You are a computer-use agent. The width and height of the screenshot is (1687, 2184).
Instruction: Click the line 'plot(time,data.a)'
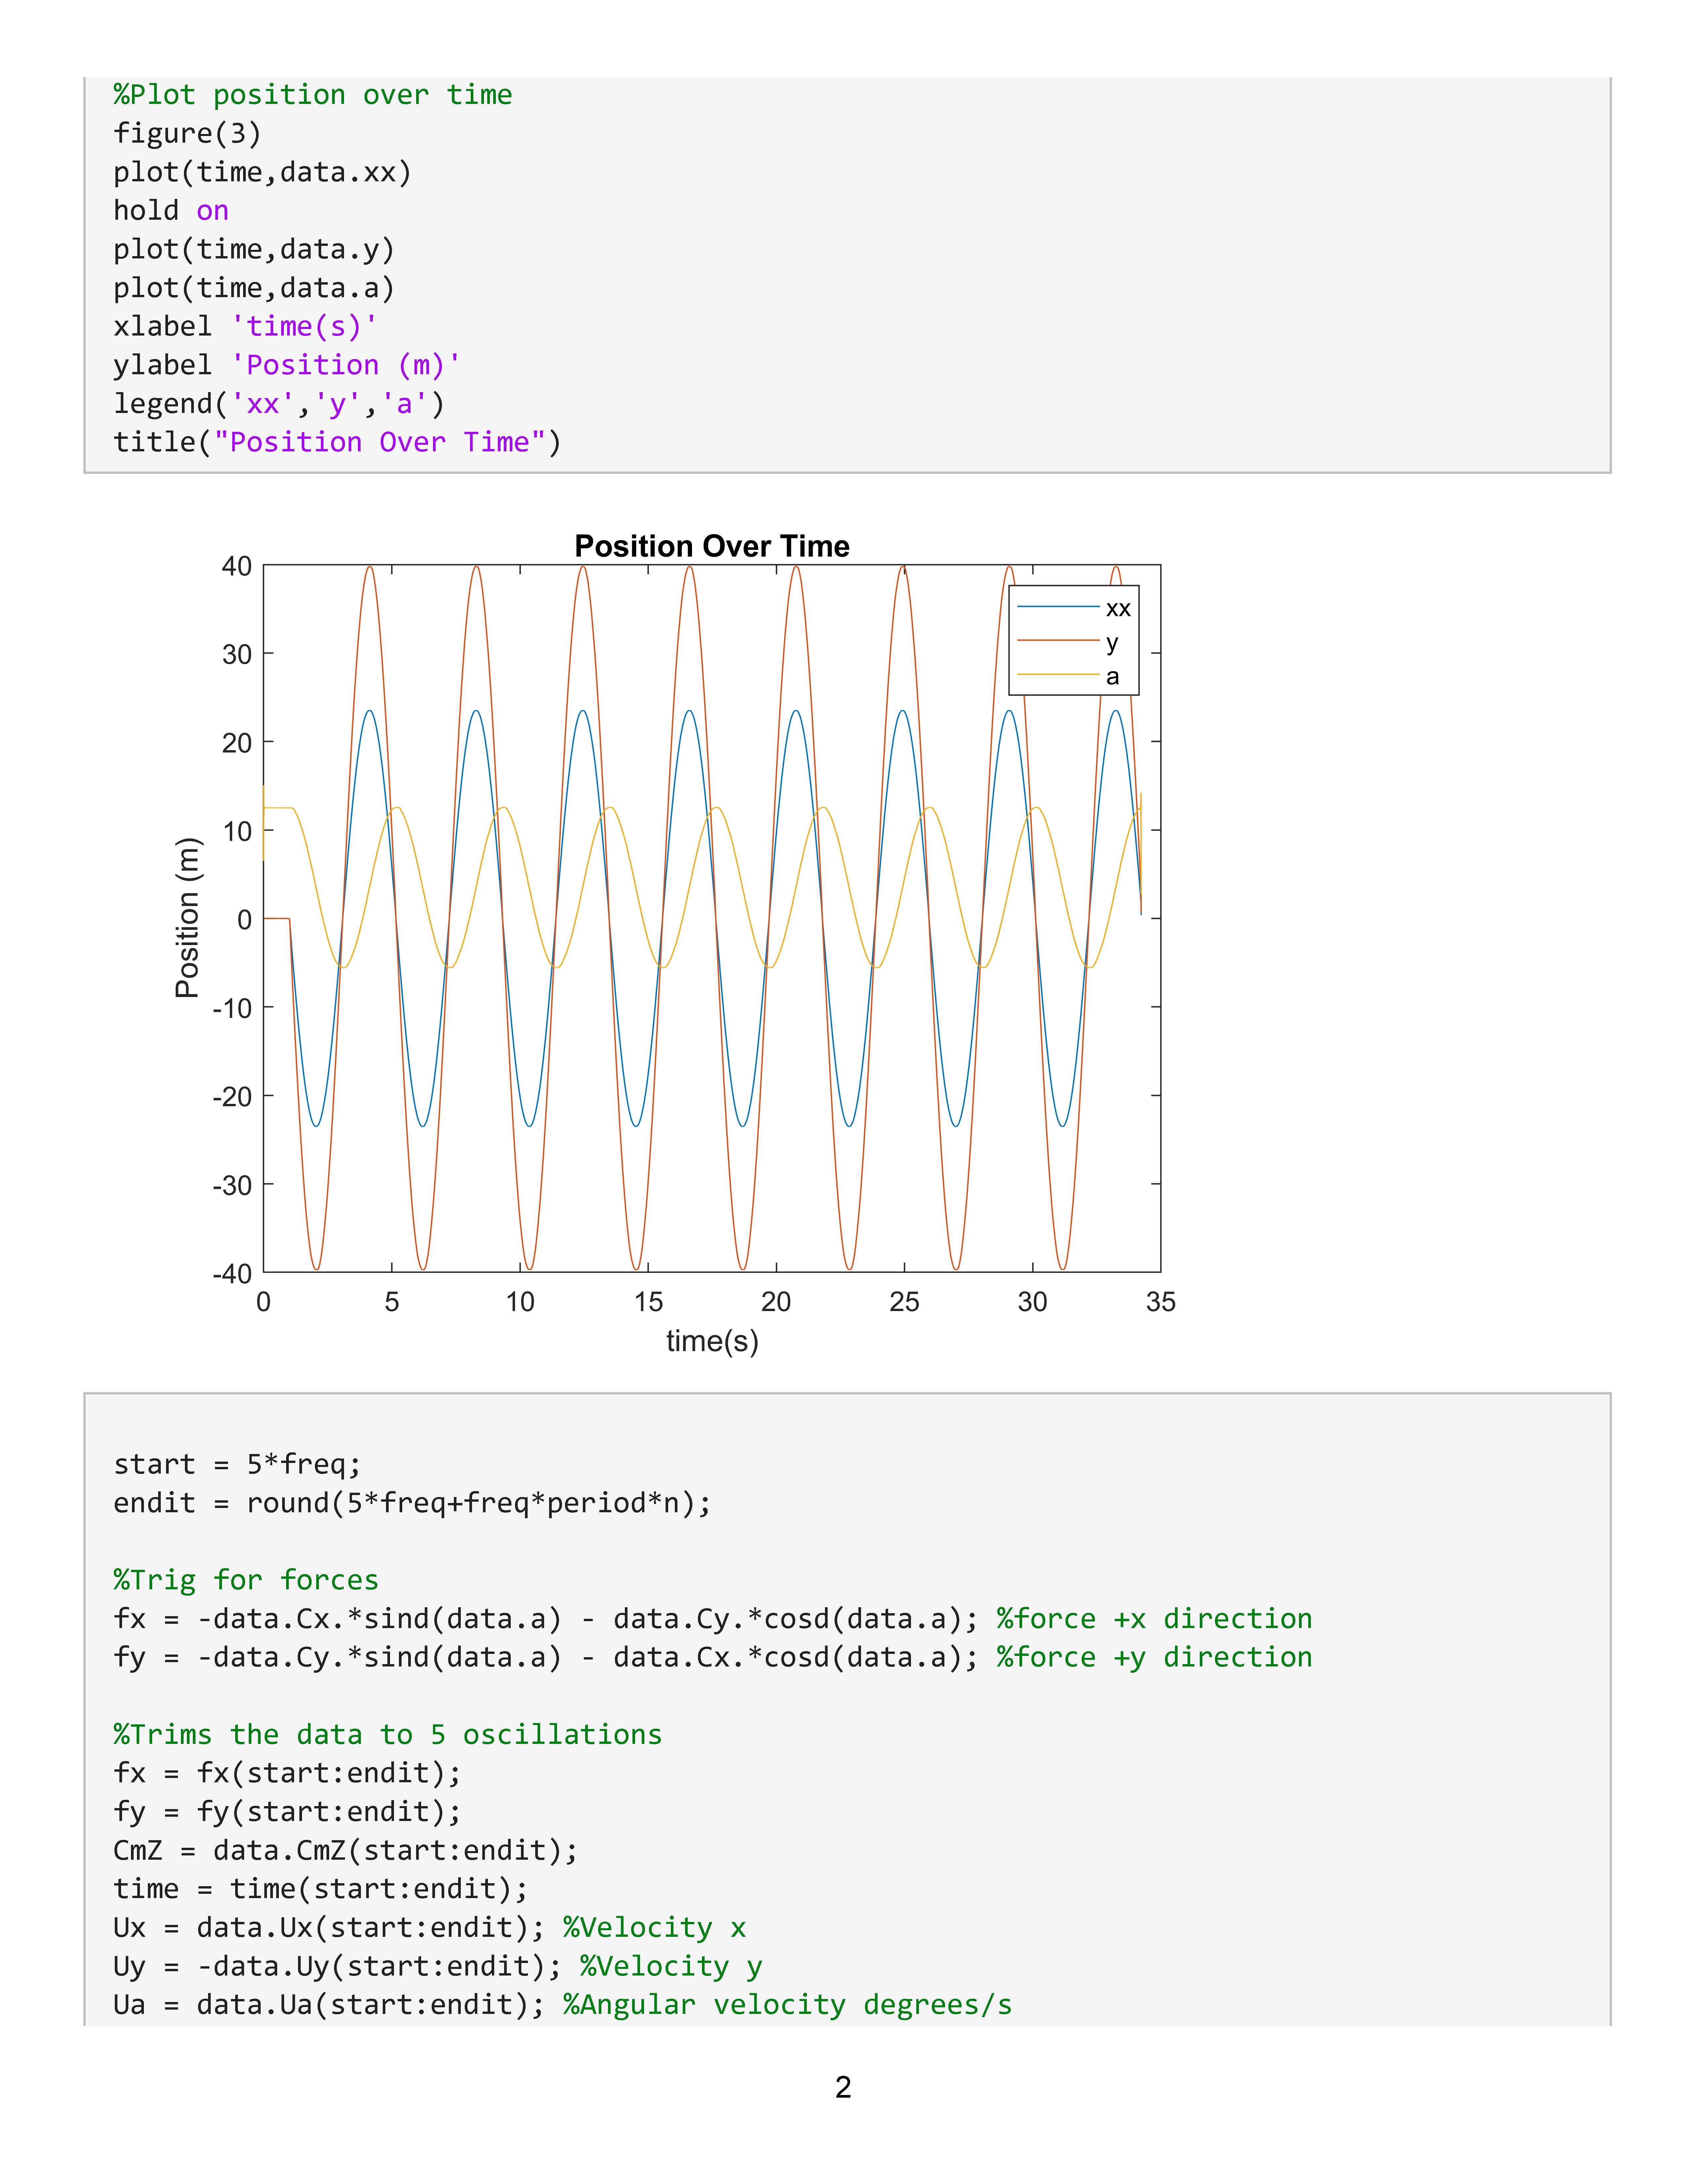[x=254, y=288]
